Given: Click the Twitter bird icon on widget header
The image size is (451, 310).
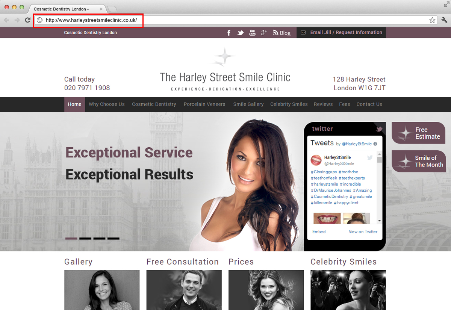Looking at the screenshot, I should pyautogui.click(x=379, y=129).
